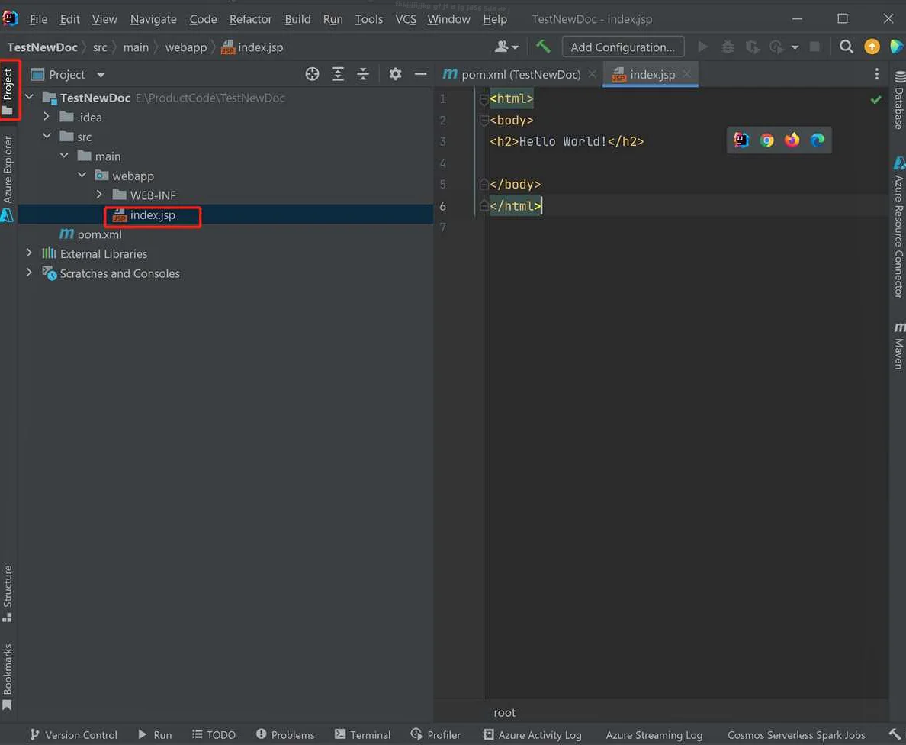The width and height of the screenshot is (906, 745).
Task: Open Project panel gear options
Action: click(x=395, y=74)
